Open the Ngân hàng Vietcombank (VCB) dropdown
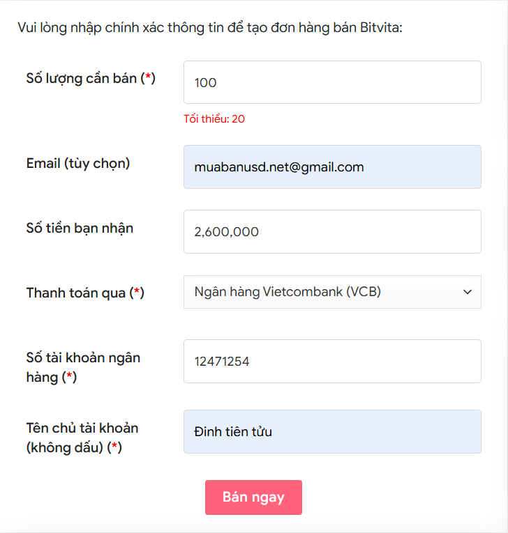The height and width of the screenshot is (533, 508). (x=332, y=292)
